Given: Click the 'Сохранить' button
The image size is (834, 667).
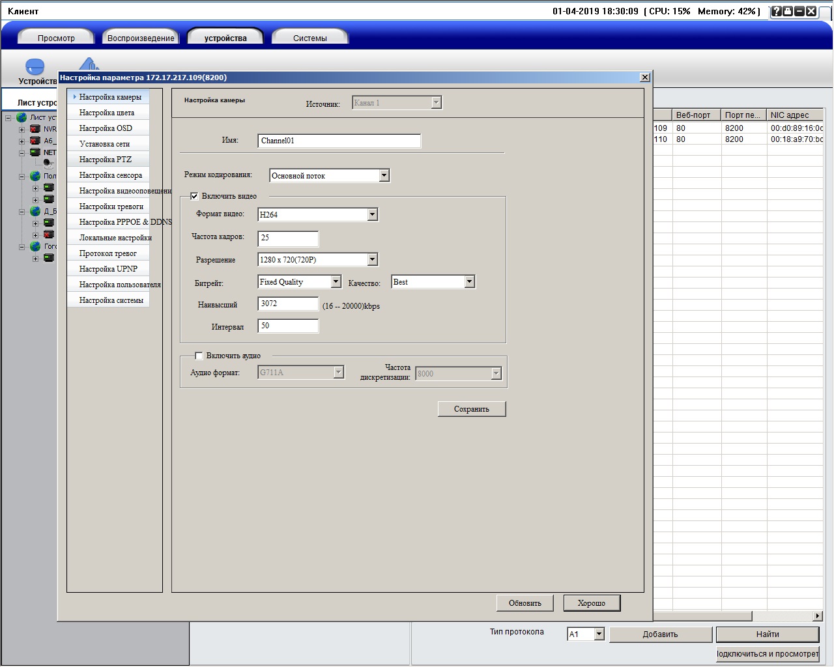Looking at the screenshot, I should click(472, 409).
